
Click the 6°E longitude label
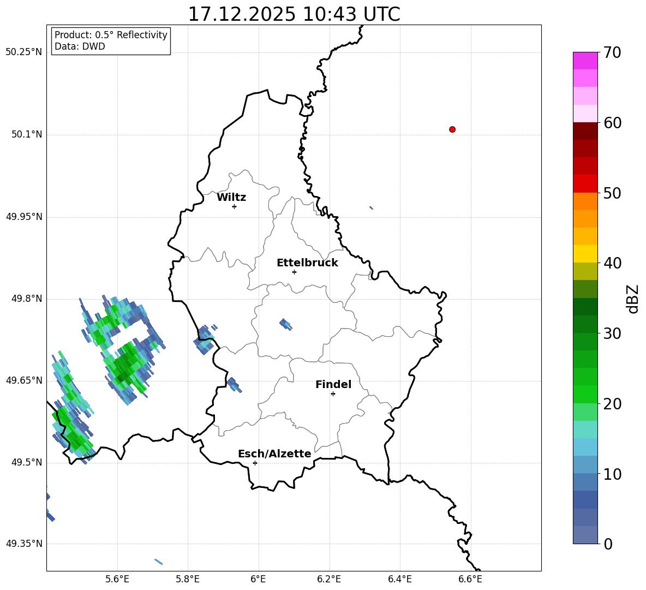(258, 579)
